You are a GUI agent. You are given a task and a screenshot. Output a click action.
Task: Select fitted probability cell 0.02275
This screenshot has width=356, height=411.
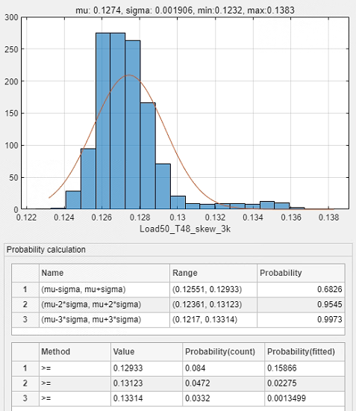(x=305, y=383)
